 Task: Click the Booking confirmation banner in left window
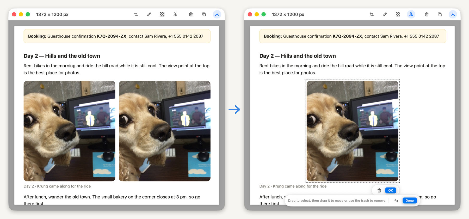117,36
